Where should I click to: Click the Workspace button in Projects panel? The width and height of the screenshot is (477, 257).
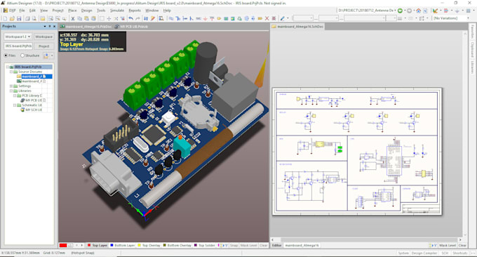(43, 37)
